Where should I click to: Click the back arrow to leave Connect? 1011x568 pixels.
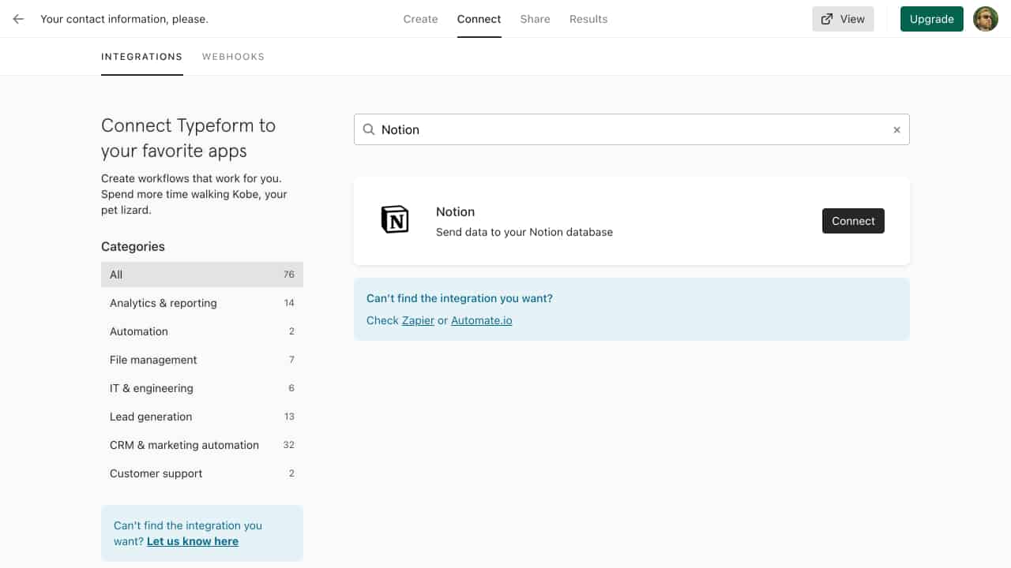(x=17, y=19)
